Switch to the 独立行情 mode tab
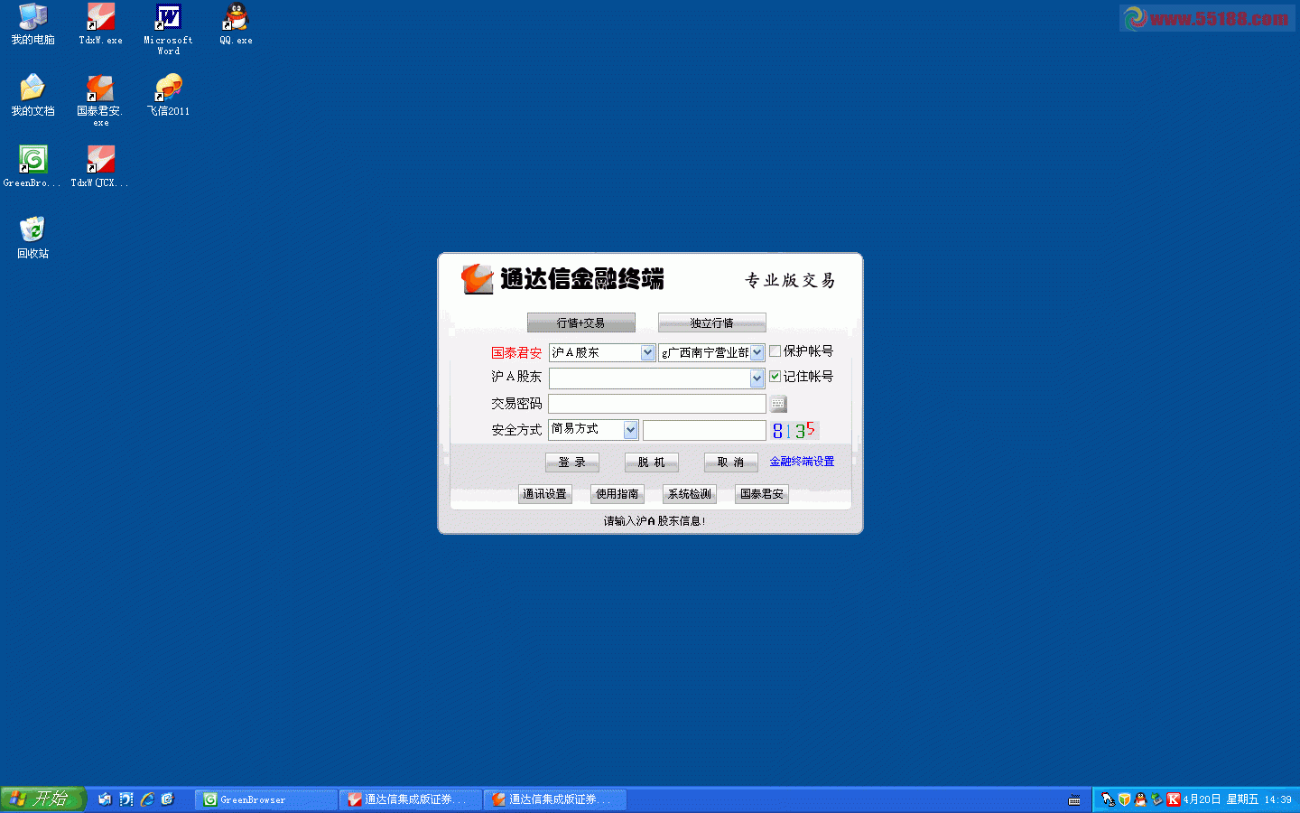This screenshot has width=1300, height=813. pos(712,322)
